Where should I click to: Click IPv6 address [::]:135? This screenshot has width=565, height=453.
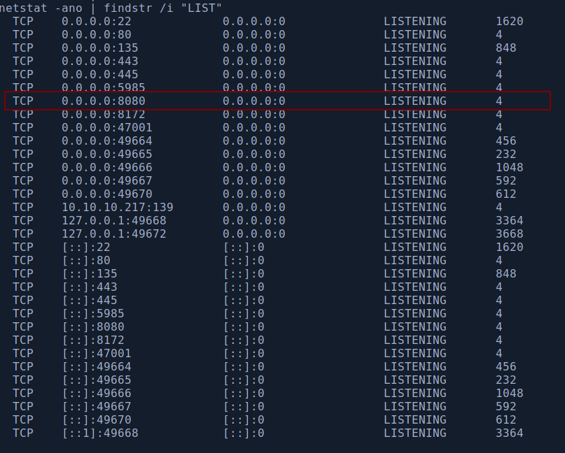click(90, 274)
